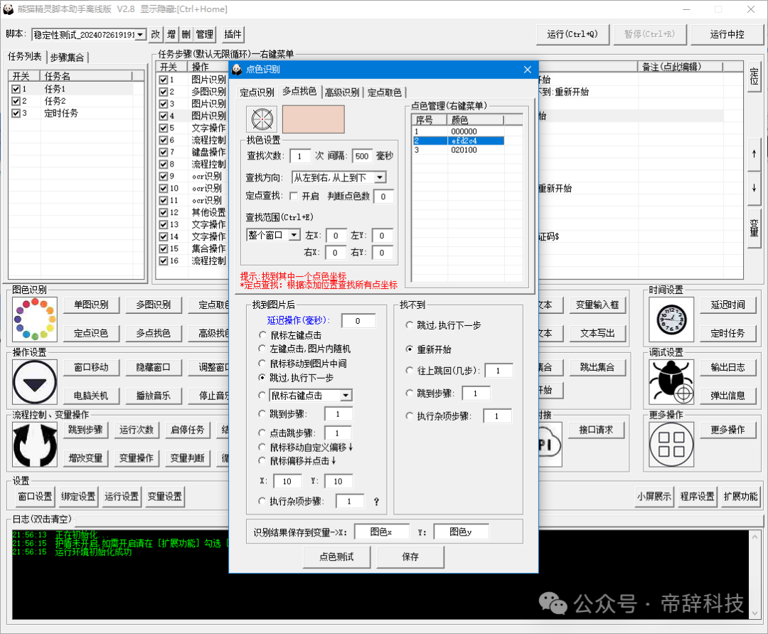Screen dimensions: 768x634
Task: Click the down-arrow circle icon in 操作设置
Action: tap(34, 382)
